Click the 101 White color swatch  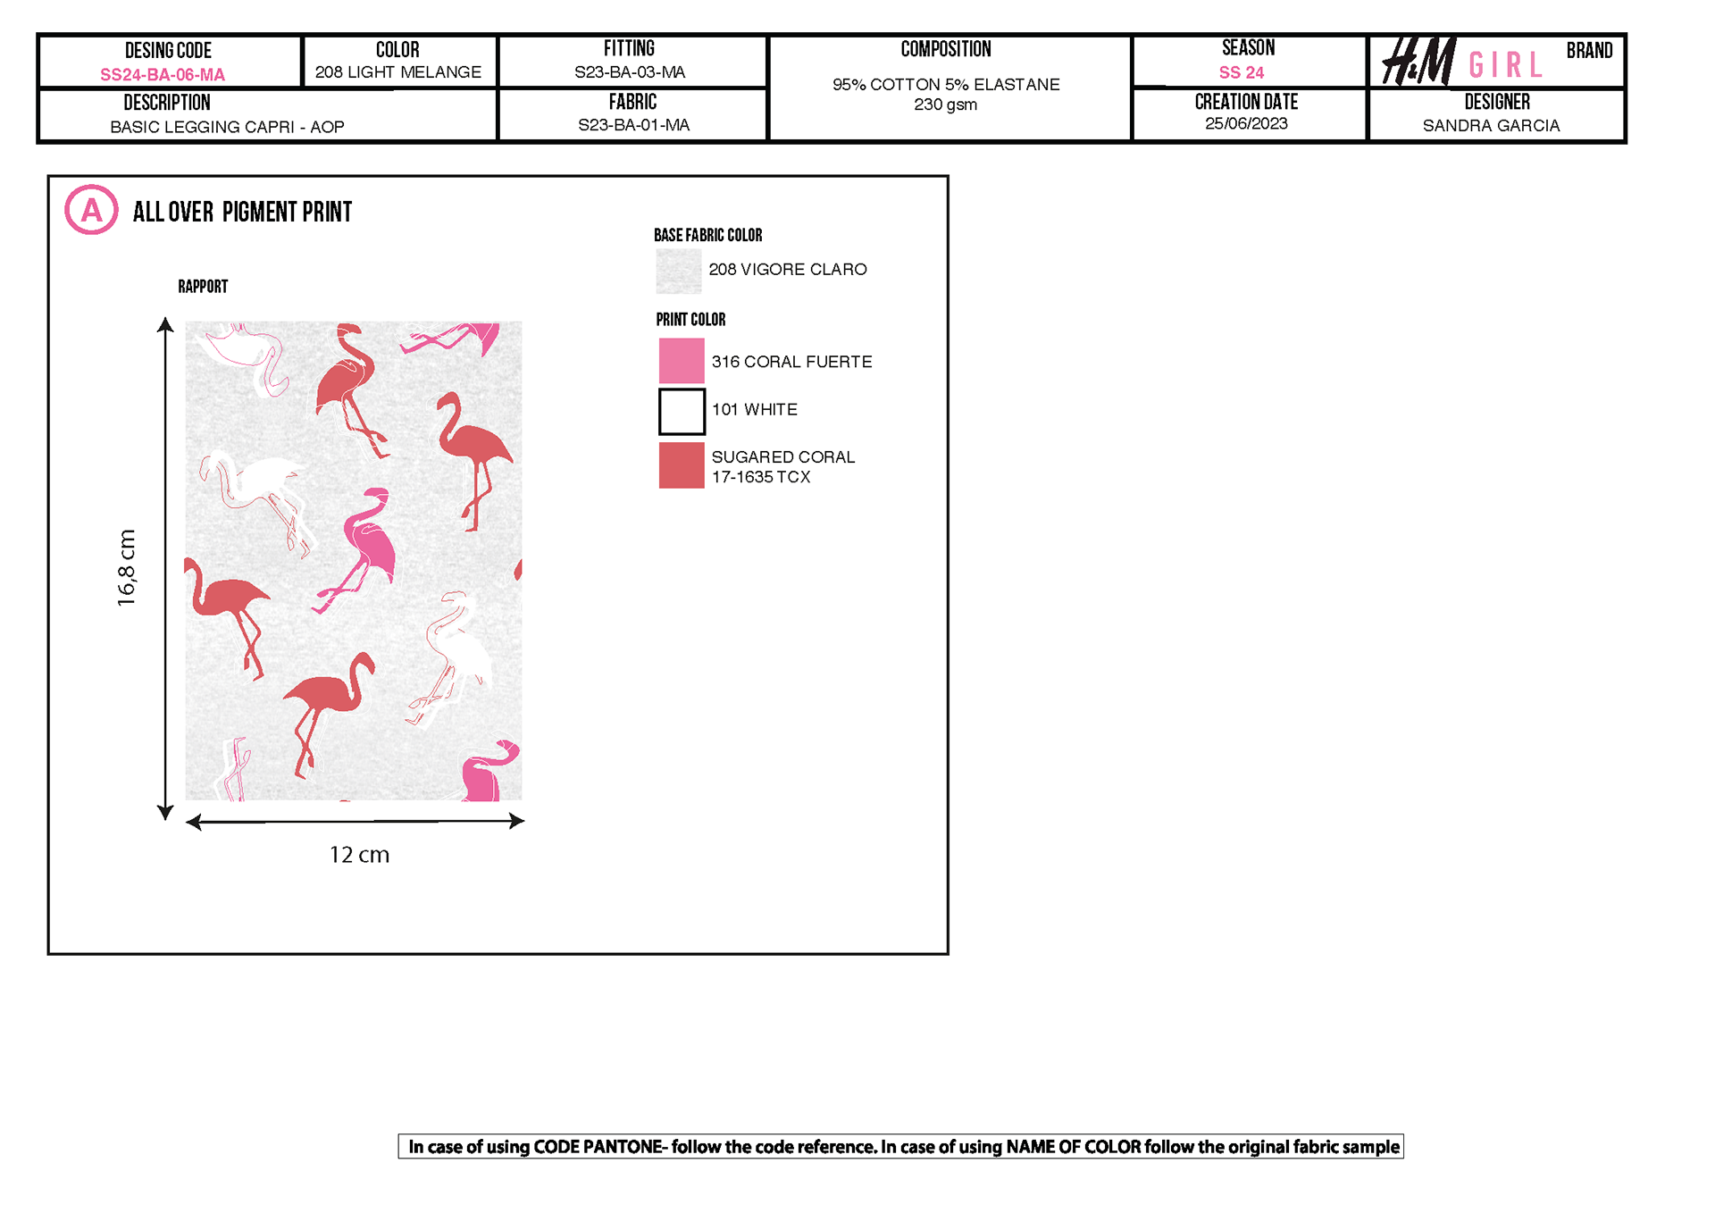[x=682, y=411]
